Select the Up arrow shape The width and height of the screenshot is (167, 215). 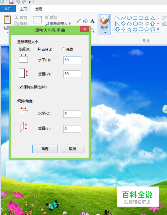coord(153,24)
